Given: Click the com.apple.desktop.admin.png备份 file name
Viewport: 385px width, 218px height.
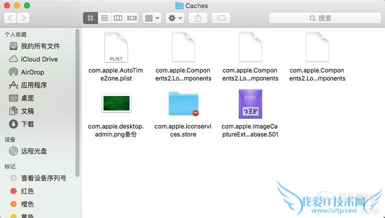Looking at the screenshot, I should [116, 130].
